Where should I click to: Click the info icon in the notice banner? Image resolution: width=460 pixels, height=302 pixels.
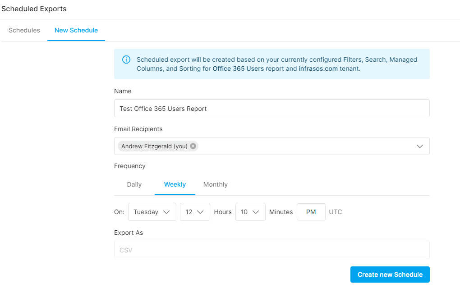point(126,59)
